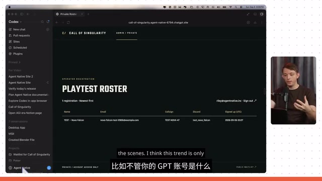The height and width of the screenshot is (181, 322).
Task: Open Agent Native account menu
Action: (20, 168)
